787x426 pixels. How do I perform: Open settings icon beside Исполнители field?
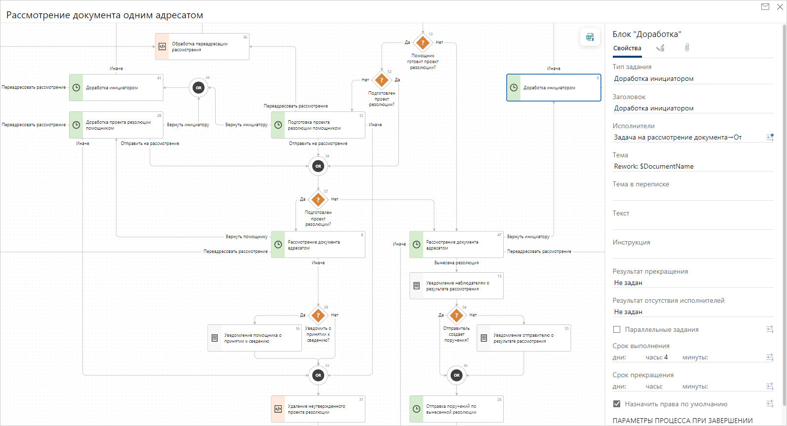769,137
